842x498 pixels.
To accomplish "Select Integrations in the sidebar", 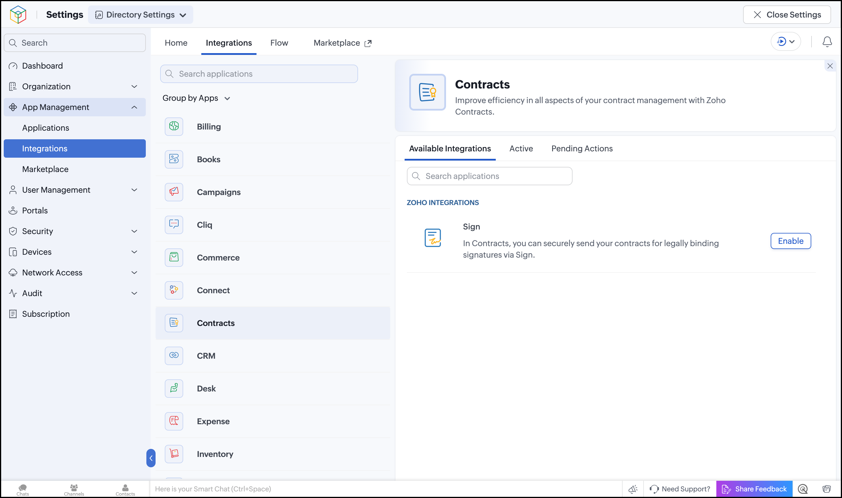I will (x=74, y=148).
